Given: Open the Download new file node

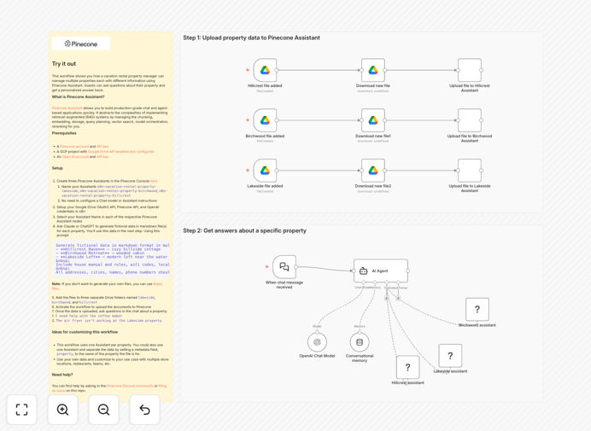Looking at the screenshot, I should (x=372, y=70).
